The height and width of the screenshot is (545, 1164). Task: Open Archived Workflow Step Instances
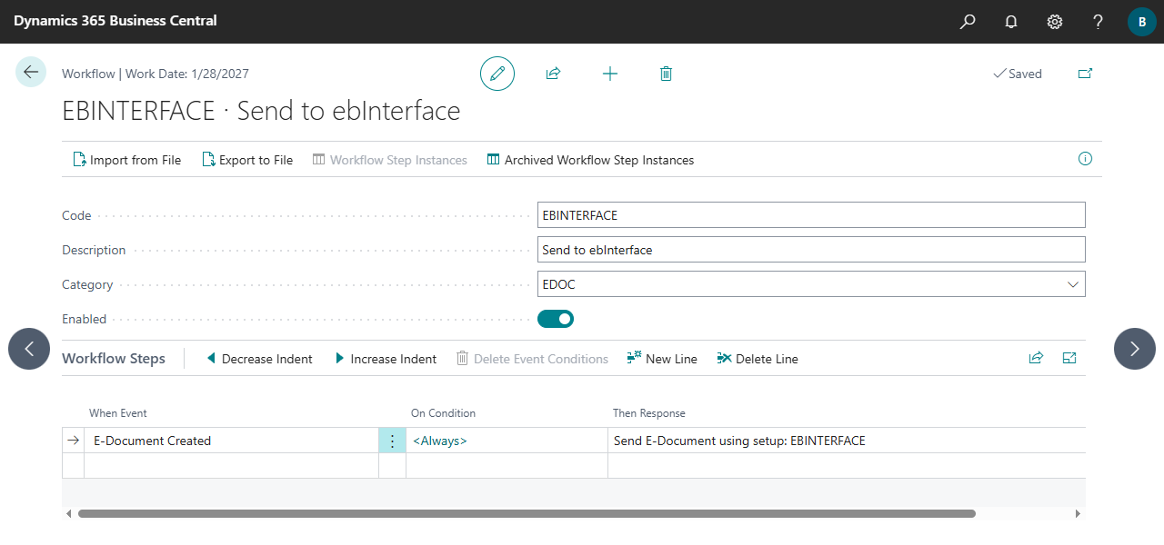click(591, 160)
